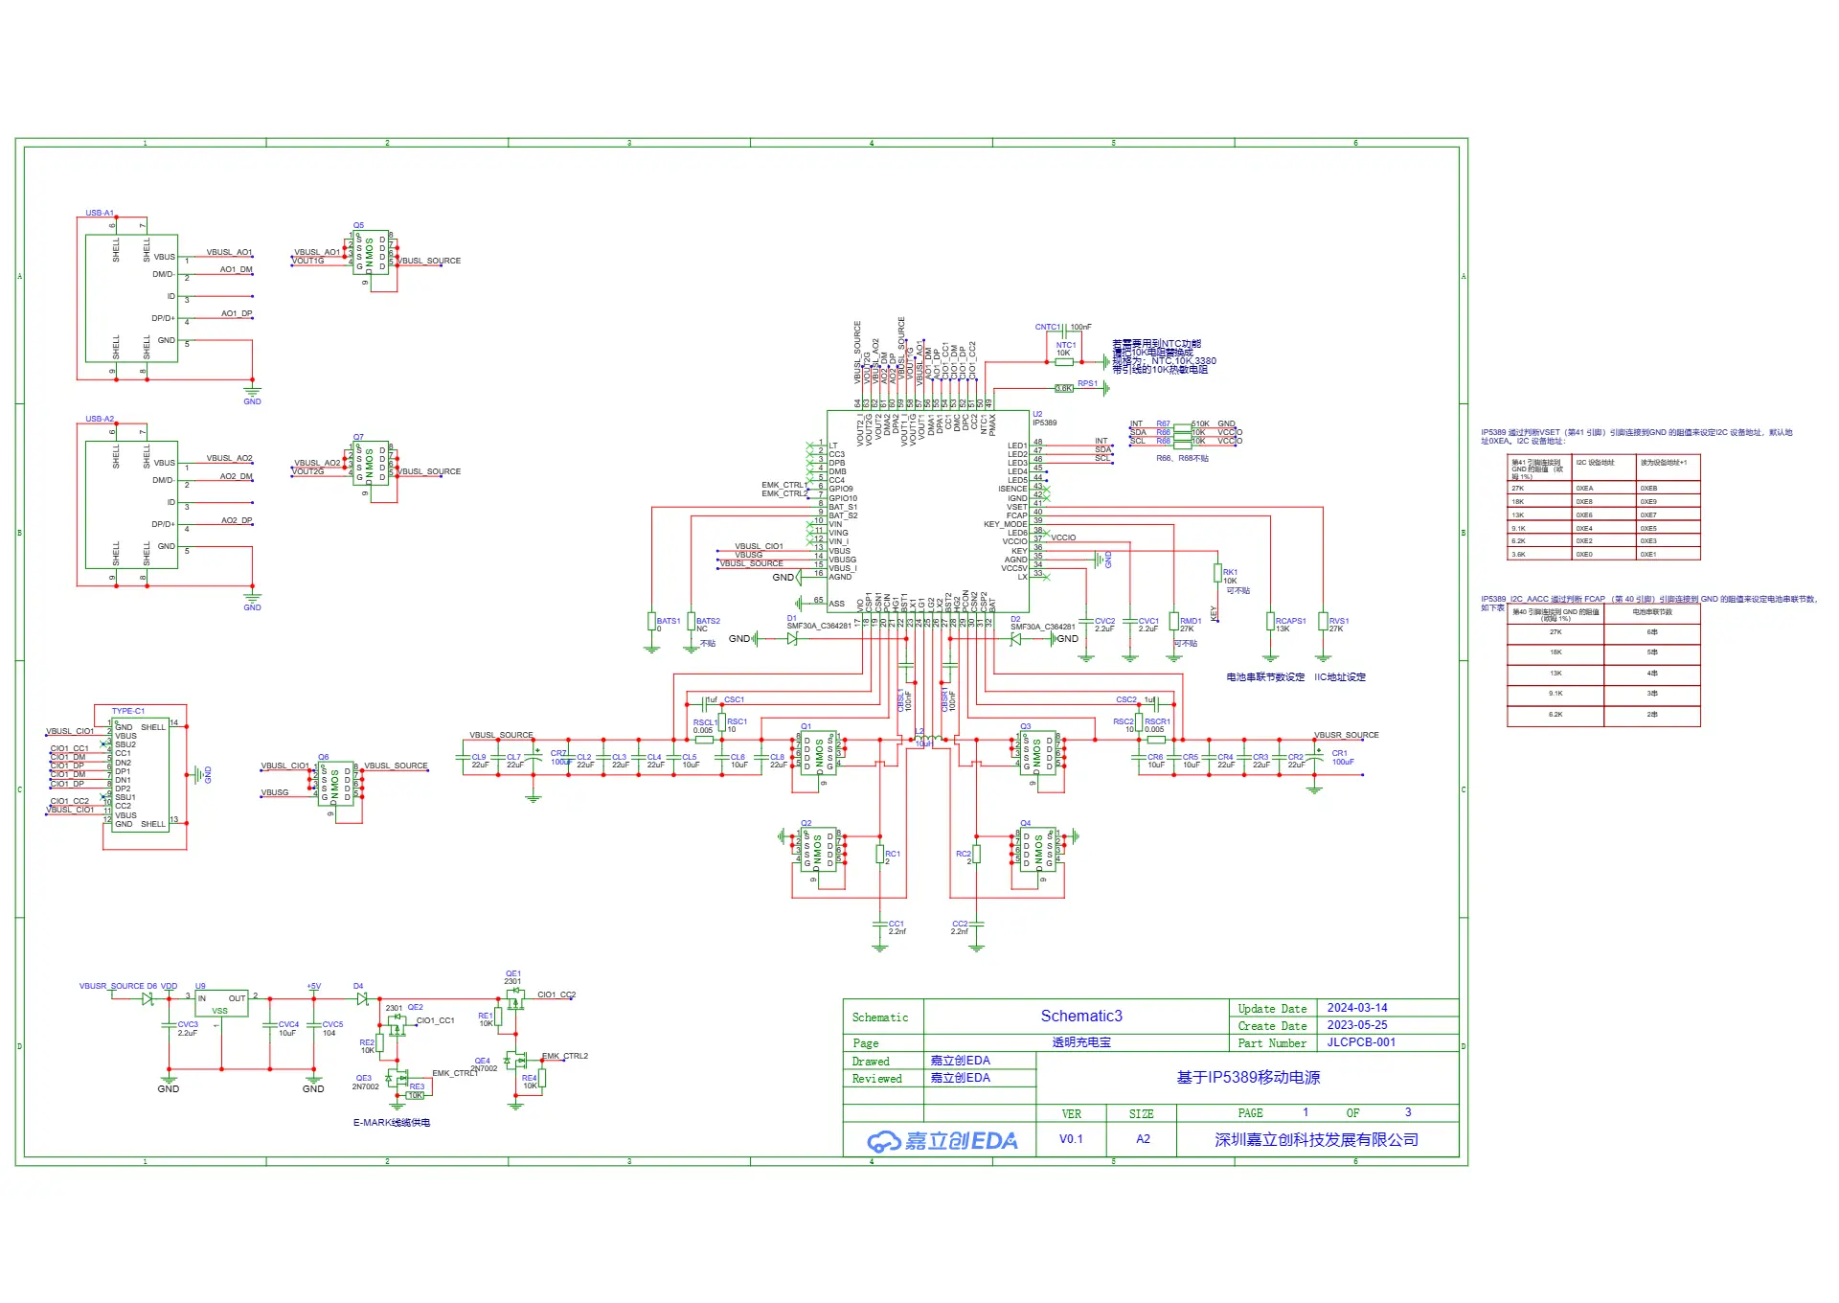
Task: Select the Q4 NMOS transistor symbol
Action: click(1038, 851)
